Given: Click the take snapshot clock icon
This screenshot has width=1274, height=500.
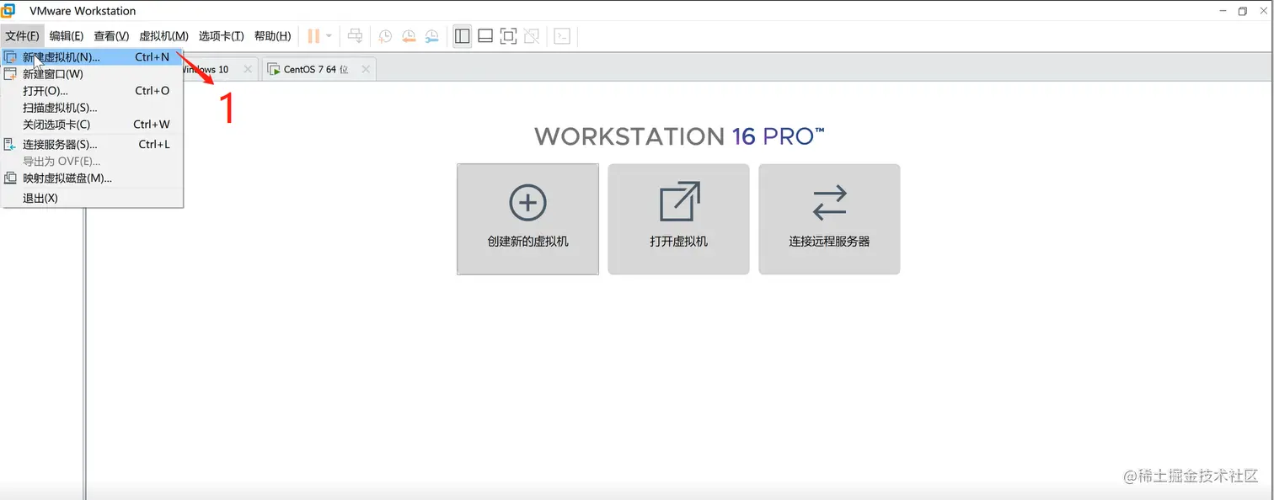Looking at the screenshot, I should [x=385, y=36].
